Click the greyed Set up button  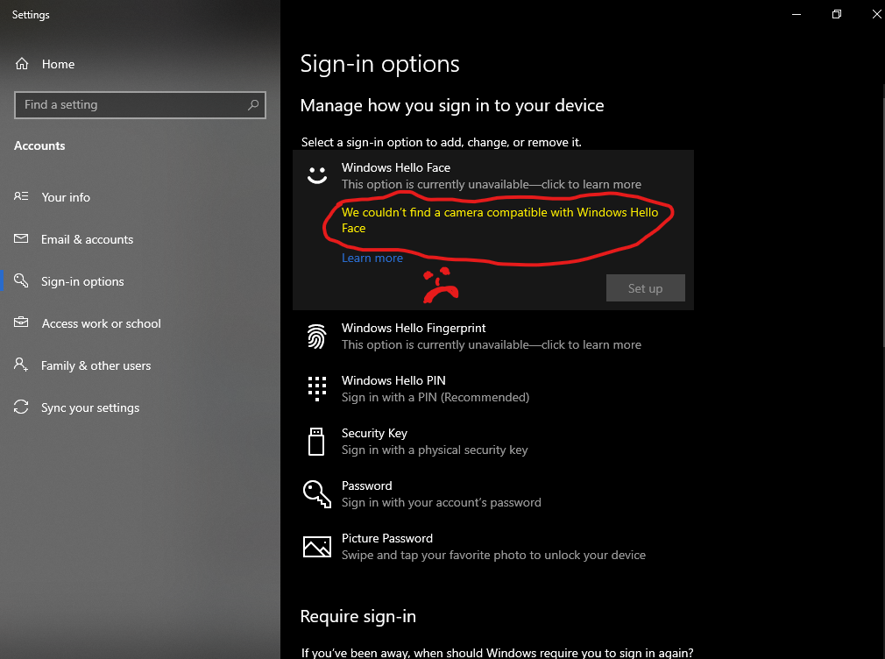[645, 288]
